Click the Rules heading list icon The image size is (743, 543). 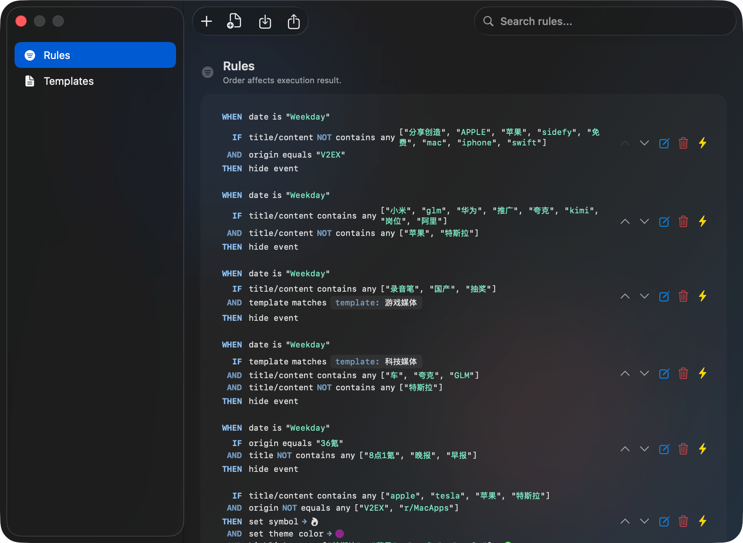(x=208, y=72)
